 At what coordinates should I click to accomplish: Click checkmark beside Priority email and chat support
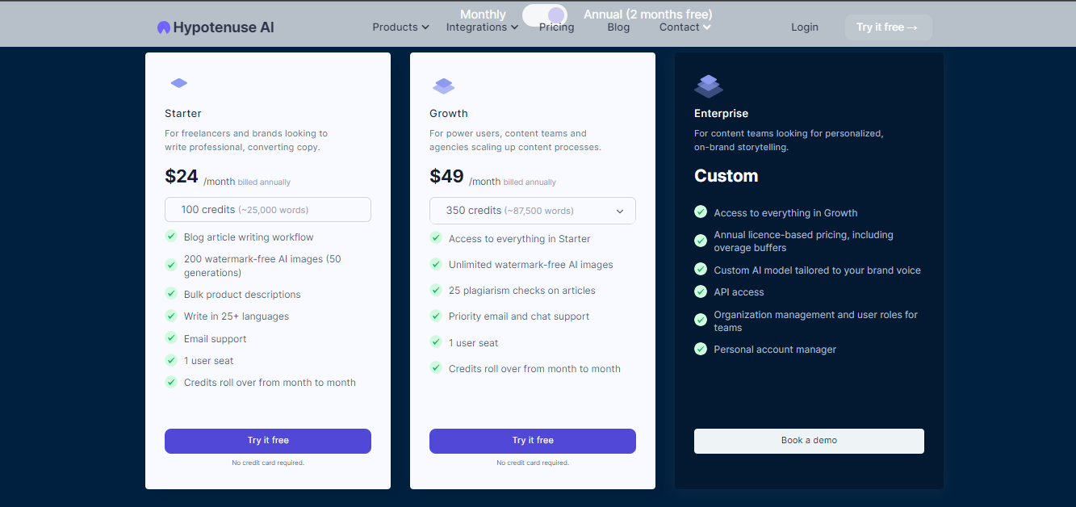click(x=436, y=316)
